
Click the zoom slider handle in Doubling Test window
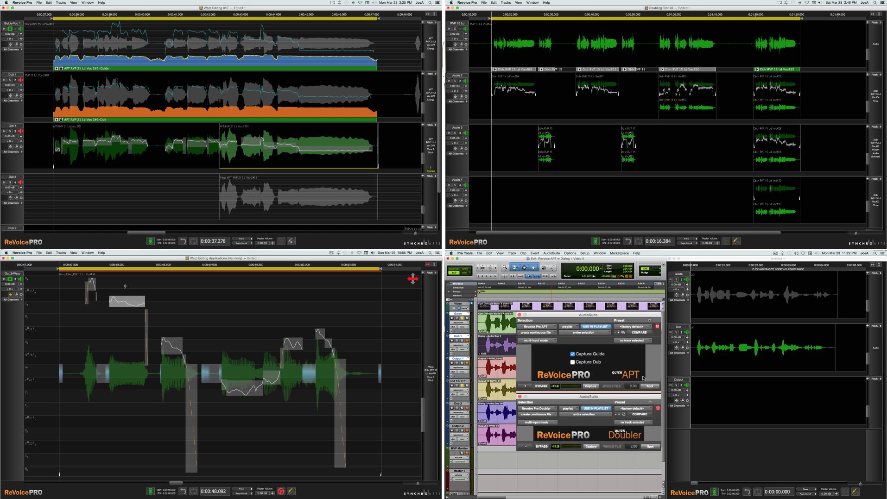point(855,233)
